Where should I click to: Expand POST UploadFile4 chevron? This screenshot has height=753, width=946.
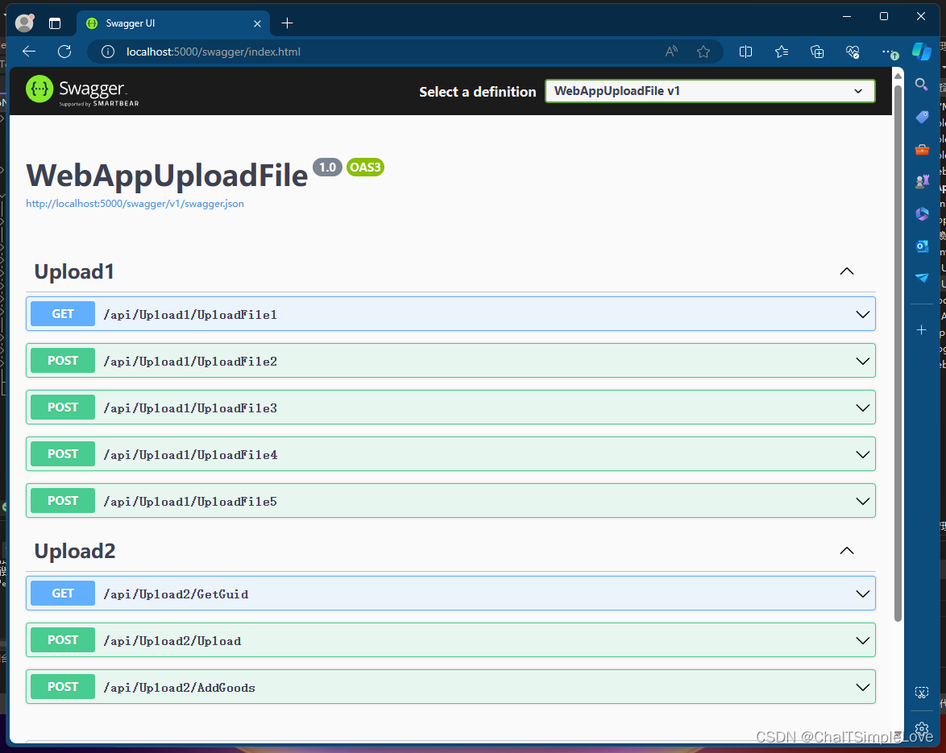[863, 454]
